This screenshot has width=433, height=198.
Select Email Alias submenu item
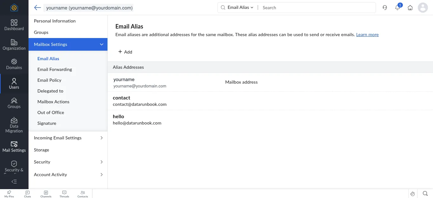point(48,59)
